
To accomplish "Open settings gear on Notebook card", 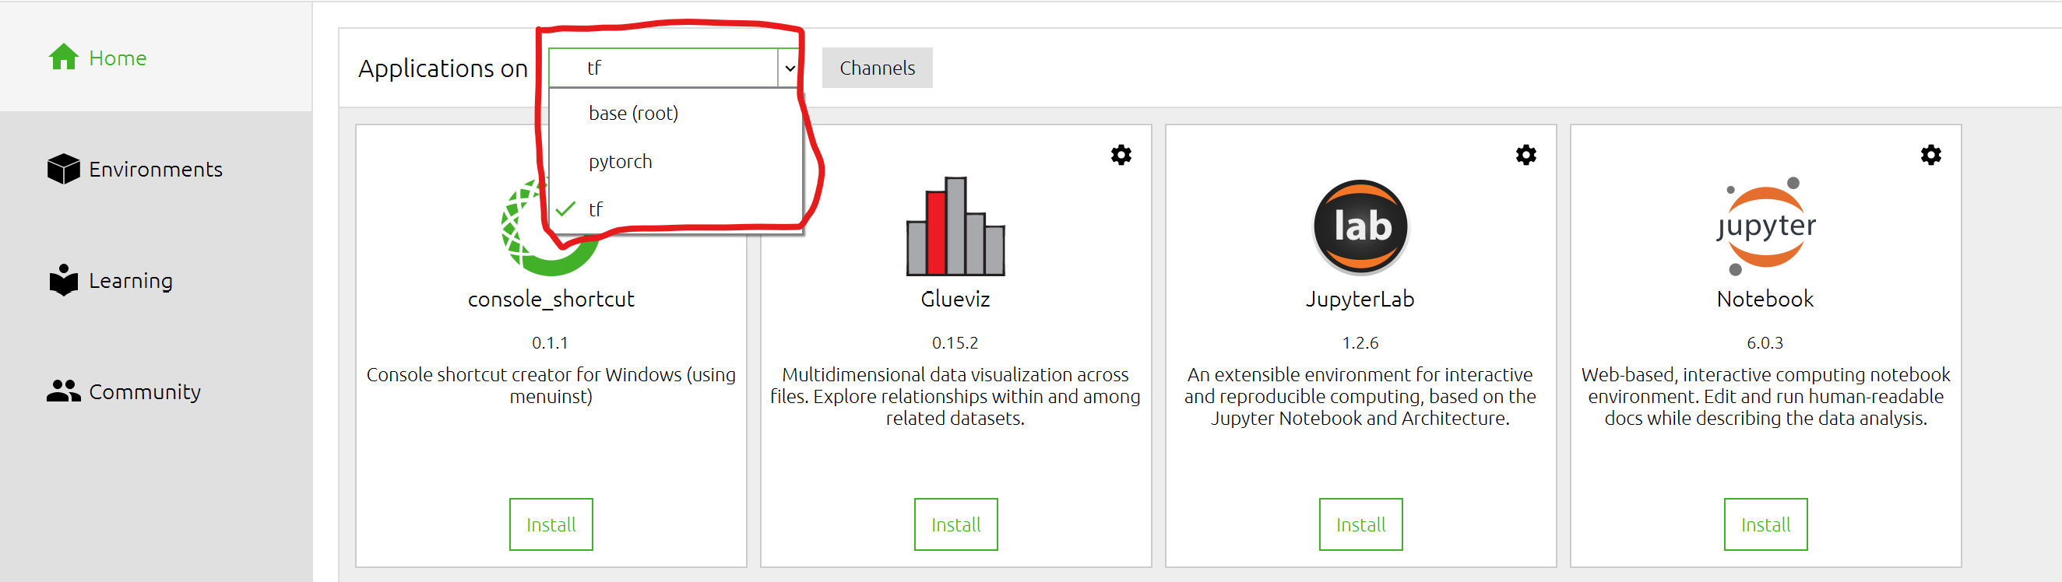I will 1930,154.
